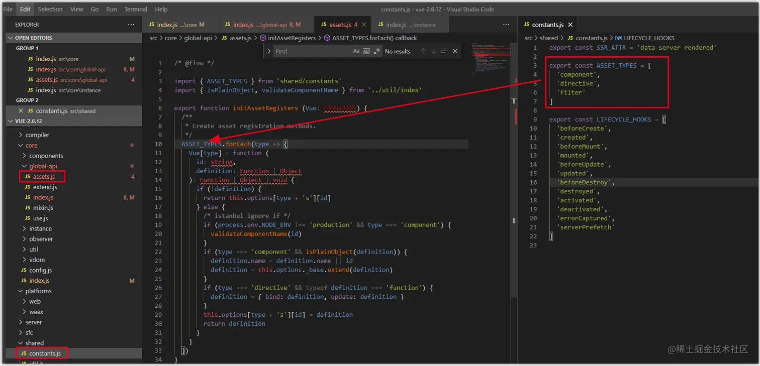760x366 pixels.
Task: Open the View menu
Action: point(77,9)
